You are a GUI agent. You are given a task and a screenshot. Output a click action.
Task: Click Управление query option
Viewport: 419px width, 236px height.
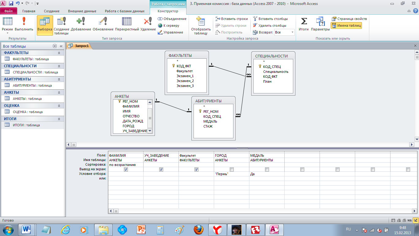(x=170, y=32)
